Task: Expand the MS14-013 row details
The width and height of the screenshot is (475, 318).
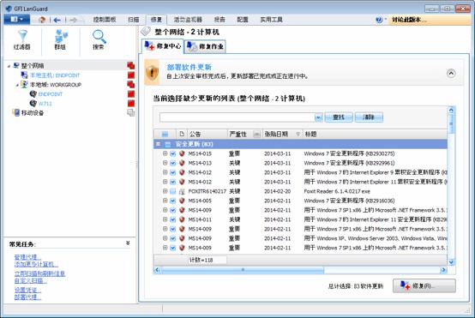Action: (x=165, y=163)
